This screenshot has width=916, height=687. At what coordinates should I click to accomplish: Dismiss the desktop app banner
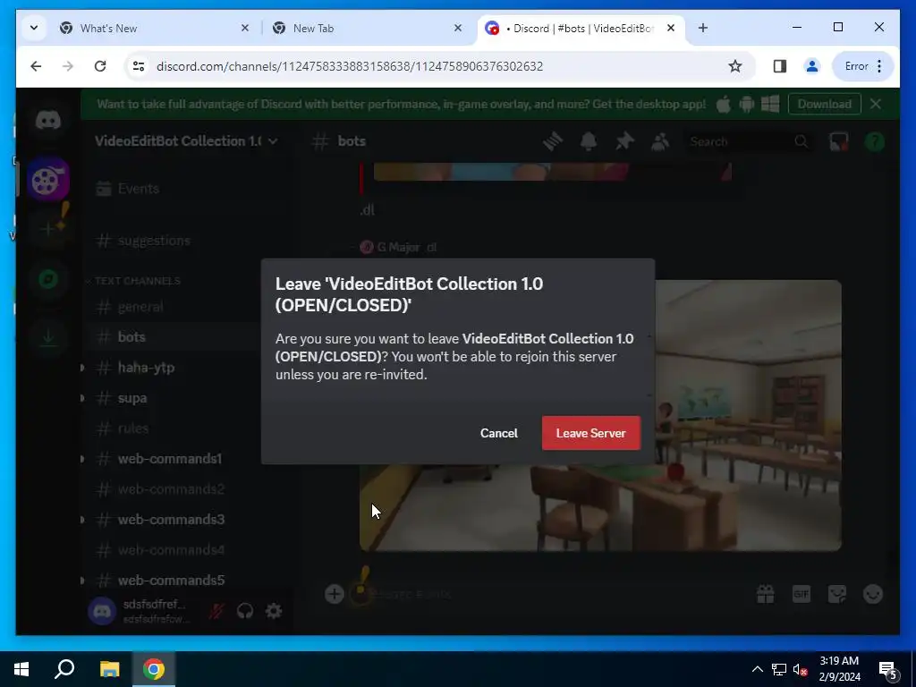click(875, 104)
